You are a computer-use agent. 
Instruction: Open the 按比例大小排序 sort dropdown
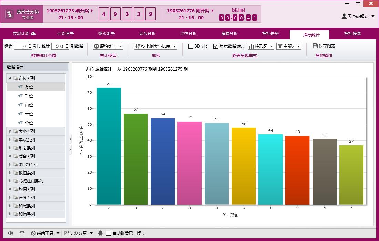coord(155,46)
